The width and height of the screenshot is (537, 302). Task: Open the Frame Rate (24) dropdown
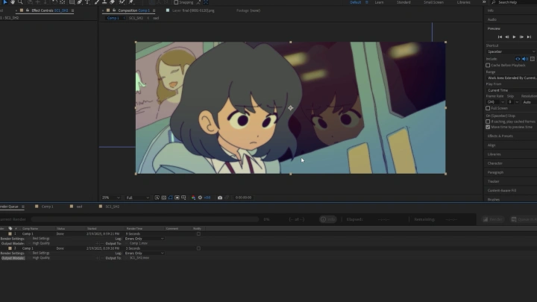tap(495, 102)
